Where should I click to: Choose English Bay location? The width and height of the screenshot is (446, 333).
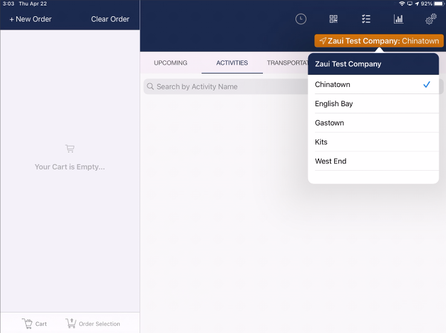[x=373, y=104]
